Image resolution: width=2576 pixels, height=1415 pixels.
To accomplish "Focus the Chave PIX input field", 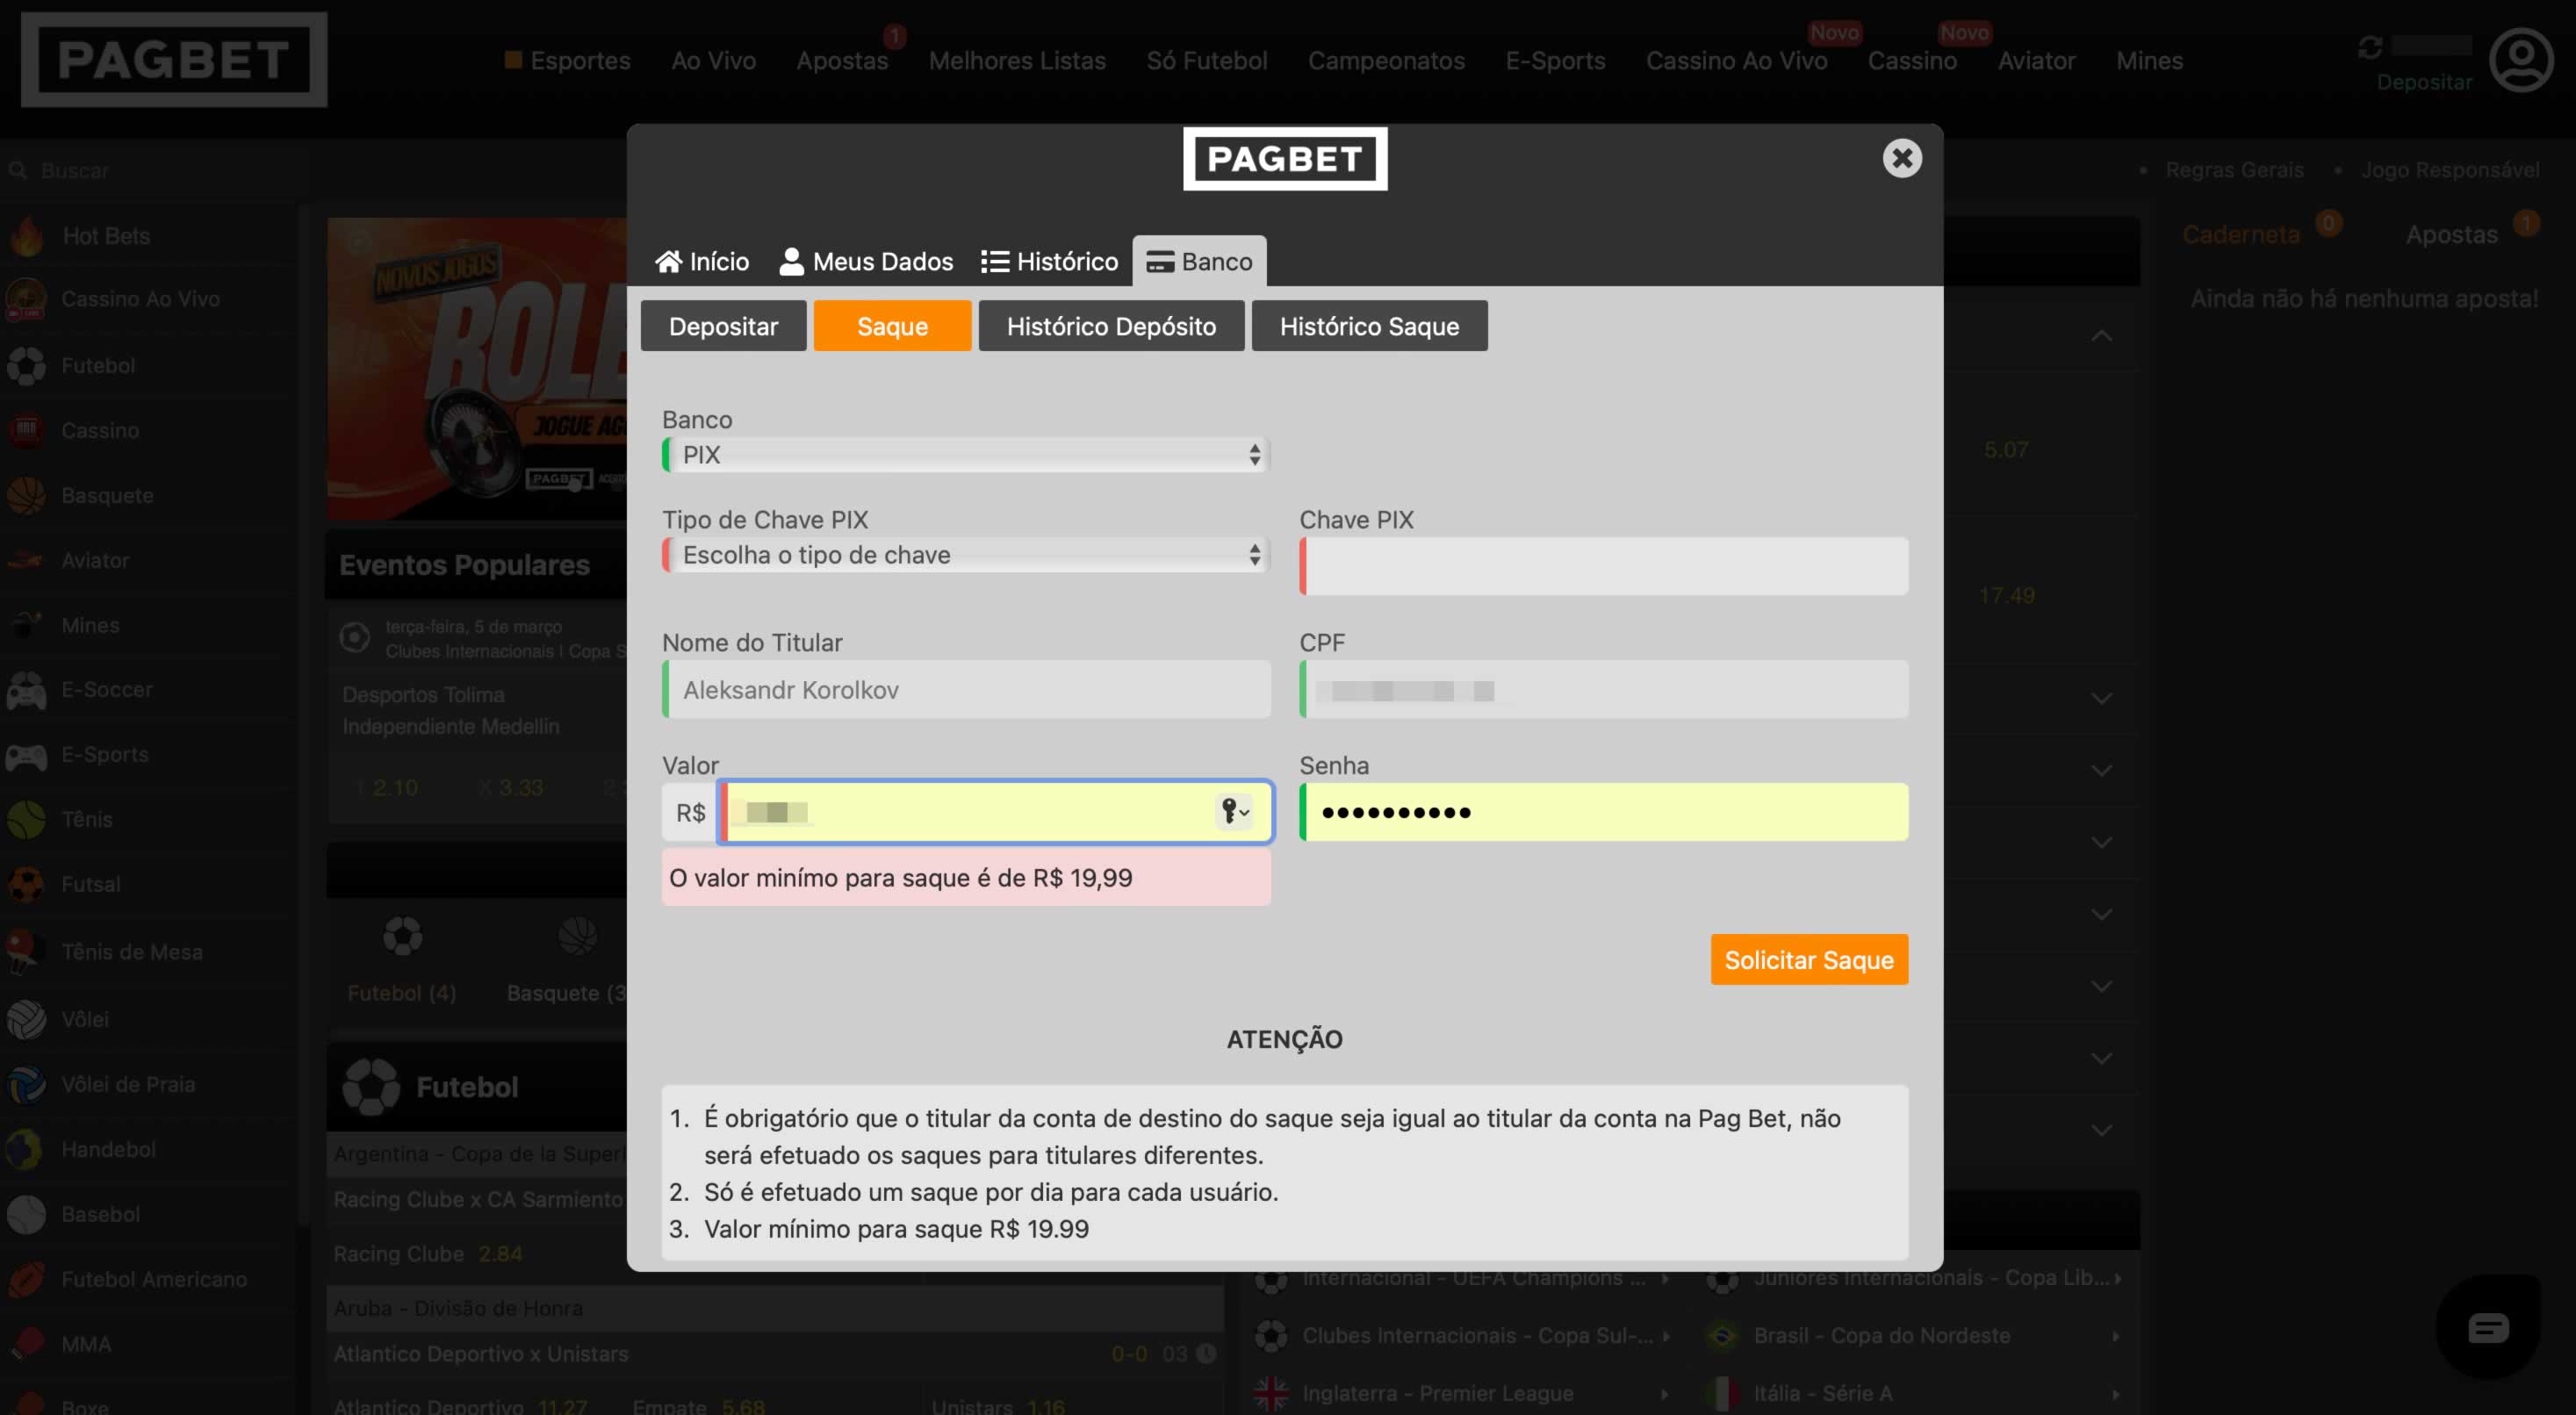I will pyautogui.click(x=1603, y=566).
